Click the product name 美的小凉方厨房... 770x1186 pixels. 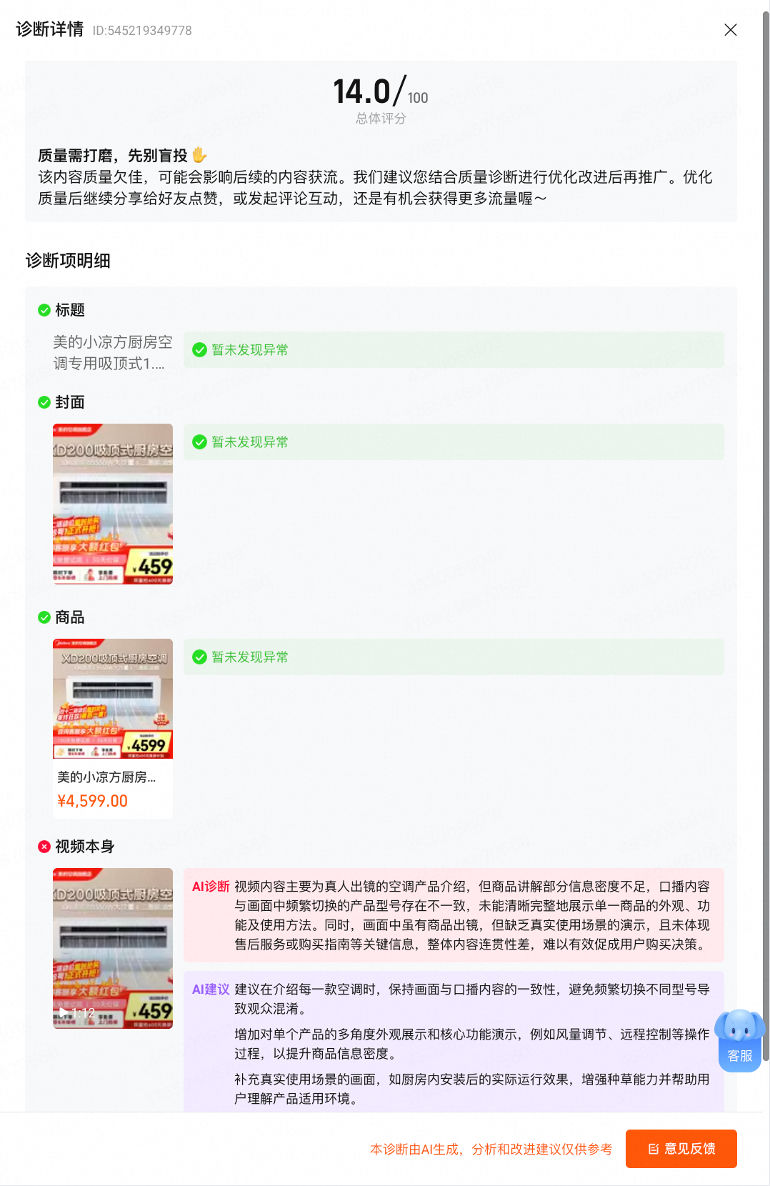(106, 777)
